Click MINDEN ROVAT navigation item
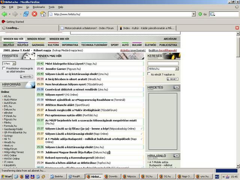 point(36,39)
